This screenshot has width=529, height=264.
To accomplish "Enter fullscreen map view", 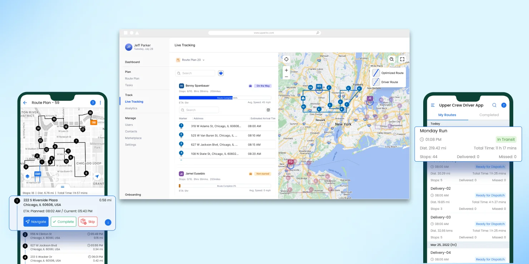I will [x=402, y=59].
